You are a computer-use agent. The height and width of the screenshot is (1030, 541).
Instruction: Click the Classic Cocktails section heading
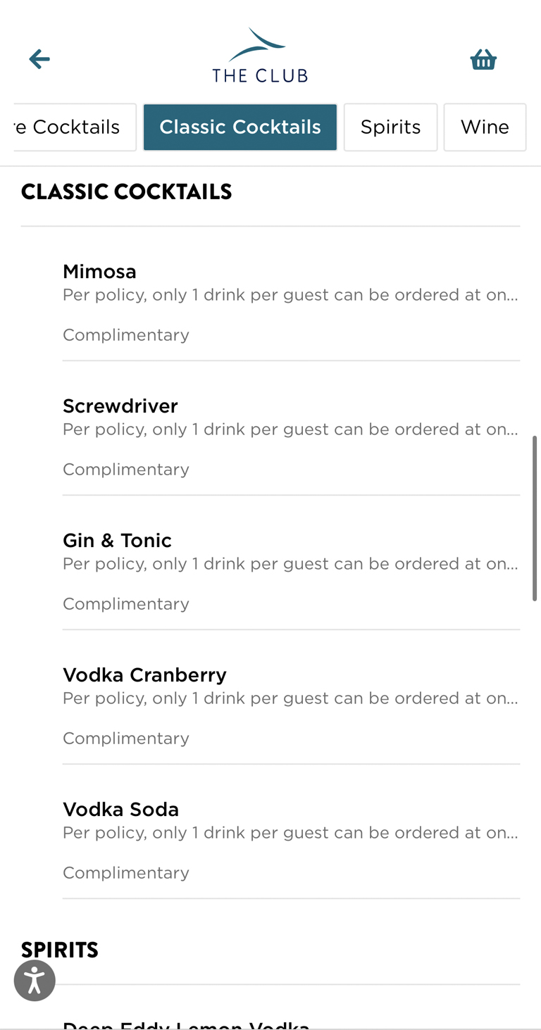click(127, 191)
